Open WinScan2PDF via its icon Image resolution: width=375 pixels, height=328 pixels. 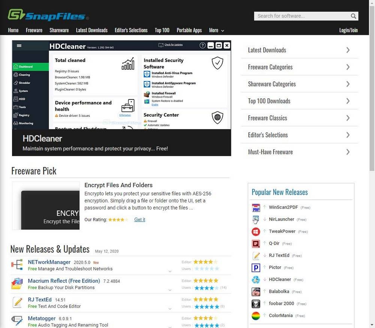(256, 207)
